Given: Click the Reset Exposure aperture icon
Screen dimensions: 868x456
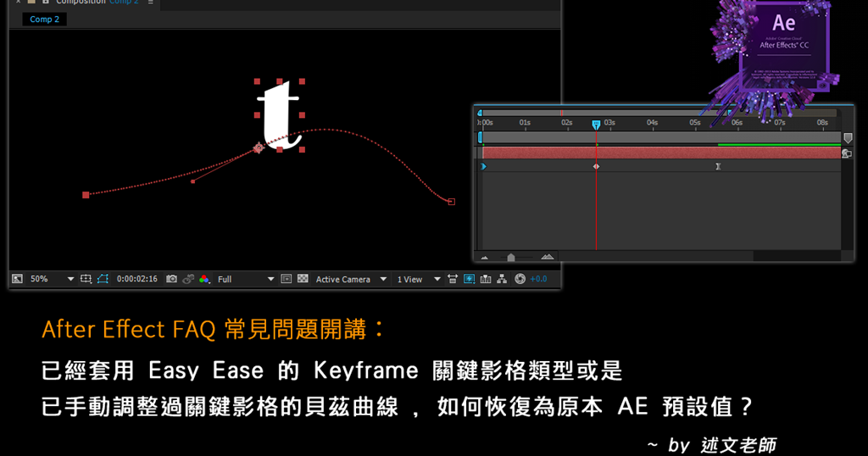Looking at the screenshot, I should click(x=520, y=279).
